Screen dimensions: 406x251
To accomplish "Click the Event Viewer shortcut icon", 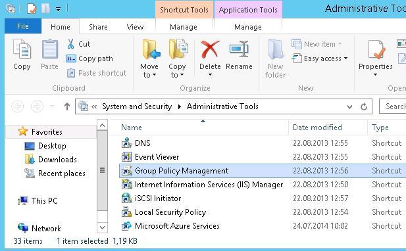I will 126,156.
